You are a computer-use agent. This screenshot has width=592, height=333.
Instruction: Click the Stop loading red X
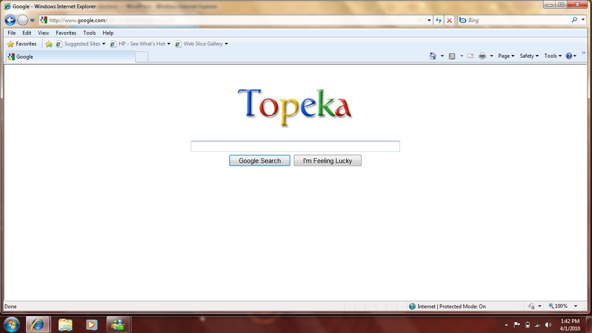click(x=449, y=20)
